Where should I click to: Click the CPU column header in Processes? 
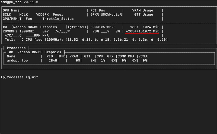(x=100, y=56)
